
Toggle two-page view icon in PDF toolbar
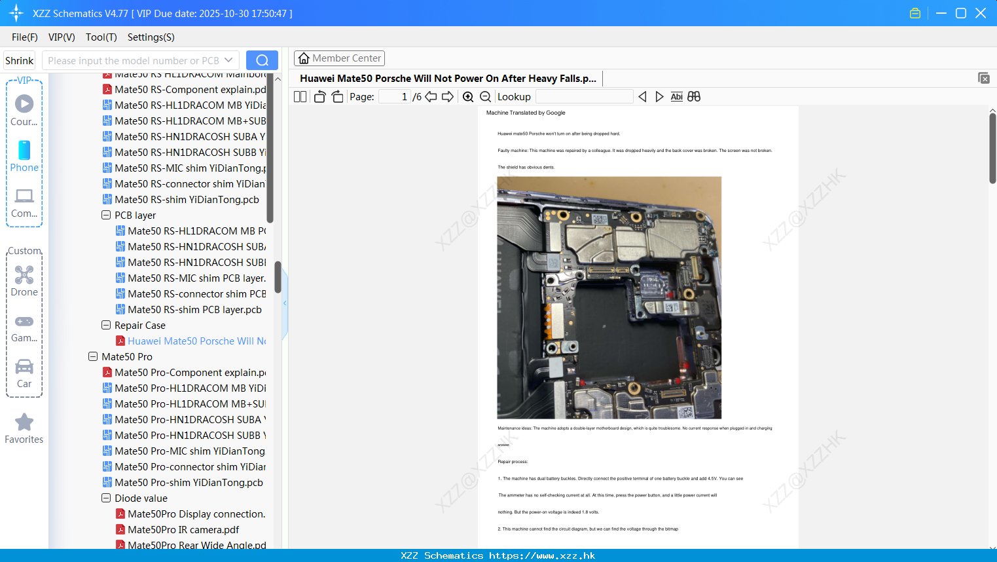(x=300, y=97)
